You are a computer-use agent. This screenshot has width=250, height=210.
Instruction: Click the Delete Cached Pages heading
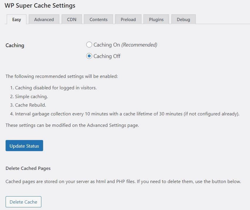(28, 168)
